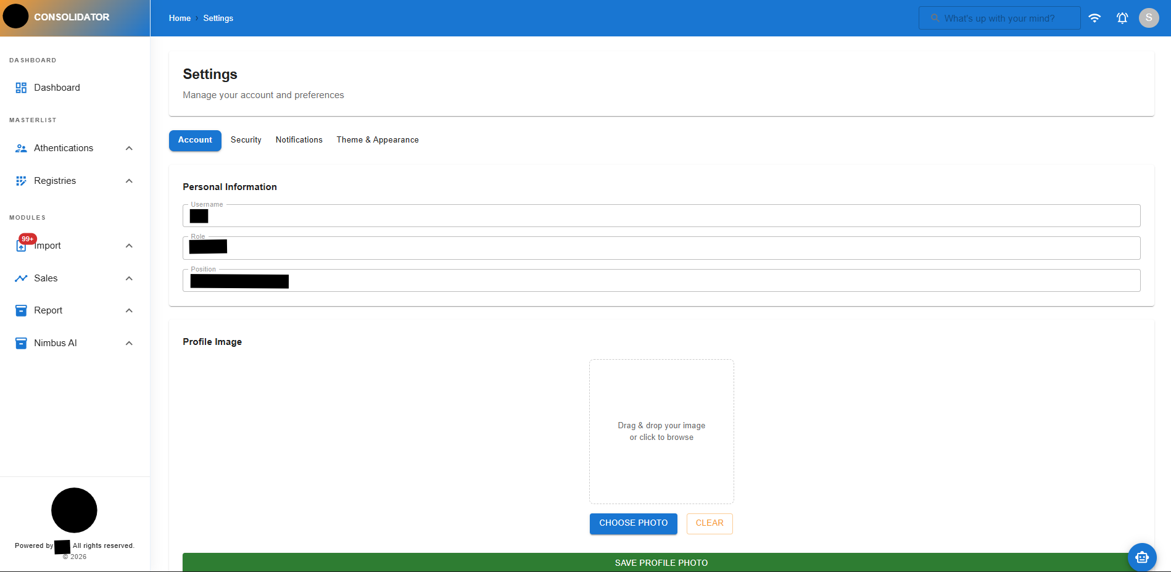Click CLEAR to remove the photo

[709, 523]
